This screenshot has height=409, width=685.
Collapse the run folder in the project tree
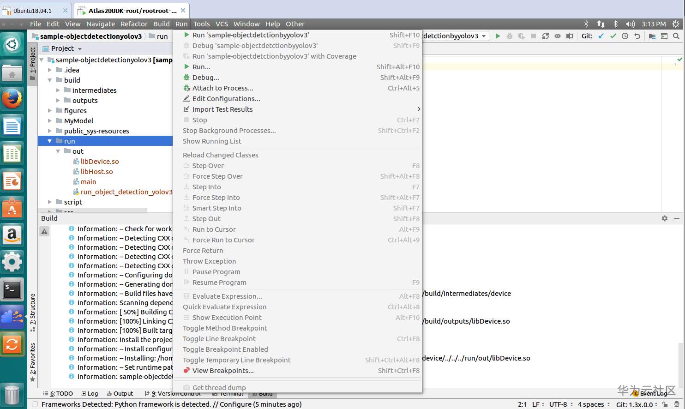[x=50, y=141]
